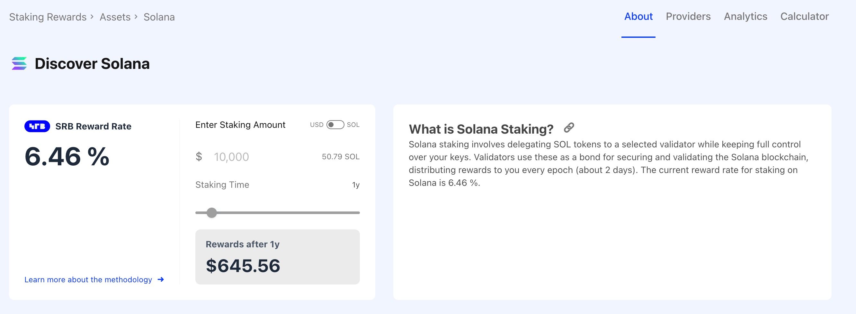Click the blue SRB badge icon
This screenshot has width=856, height=314.
point(37,126)
